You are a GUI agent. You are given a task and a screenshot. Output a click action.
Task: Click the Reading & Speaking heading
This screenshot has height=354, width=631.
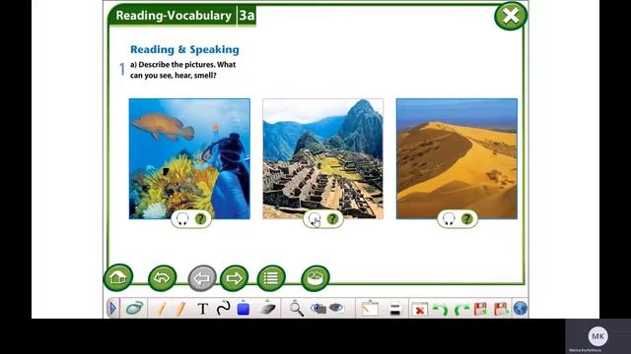coord(184,49)
